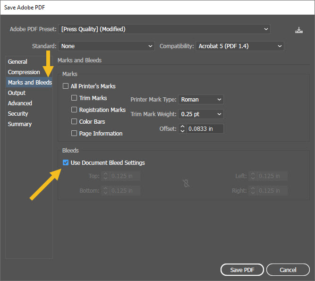Click the Right bleed stepper
The width and height of the screenshot is (315, 281).
pos(253,191)
